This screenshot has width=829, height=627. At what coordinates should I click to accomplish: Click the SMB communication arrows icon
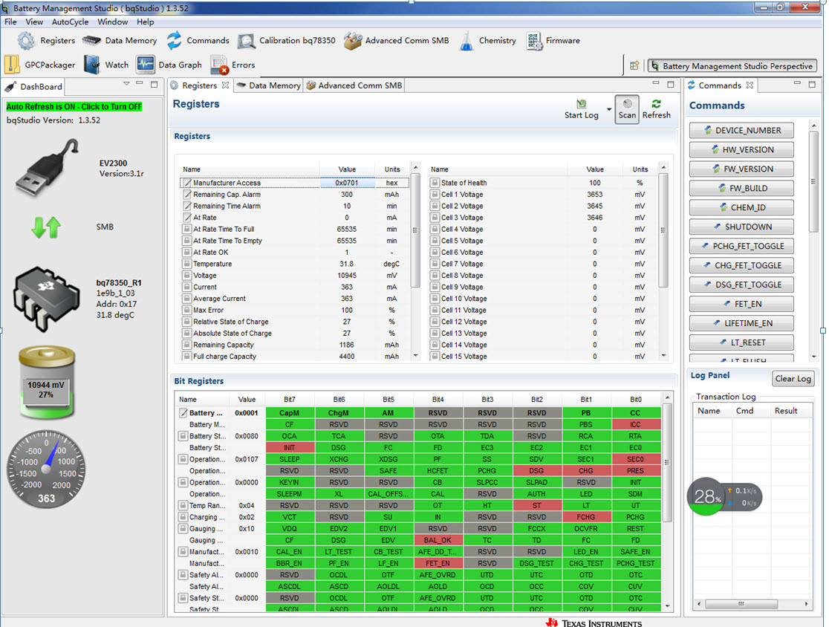point(47,227)
